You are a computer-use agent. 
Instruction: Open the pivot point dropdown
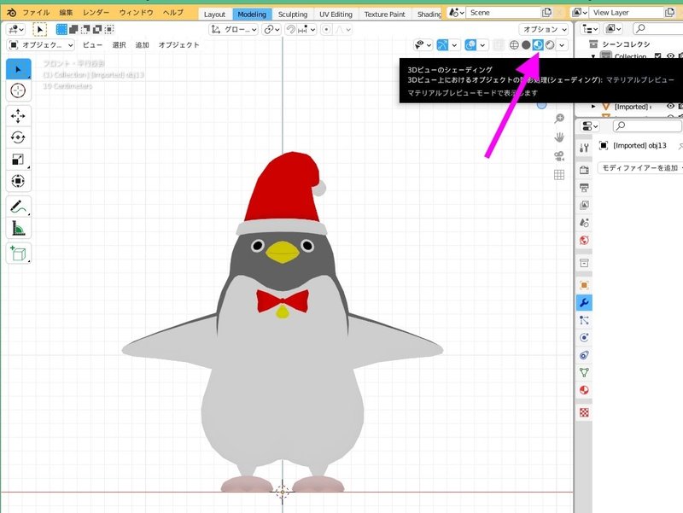pyautogui.click(x=271, y=30)
